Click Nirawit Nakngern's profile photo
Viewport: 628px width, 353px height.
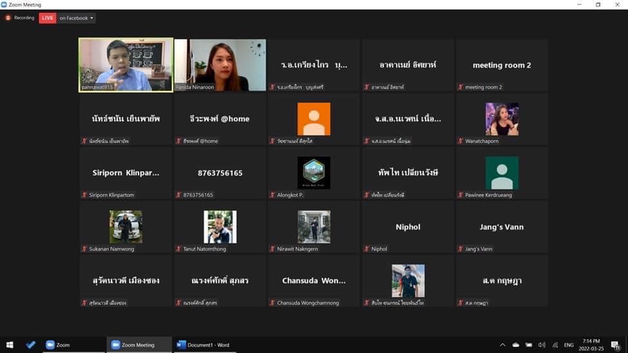[314, 227]
